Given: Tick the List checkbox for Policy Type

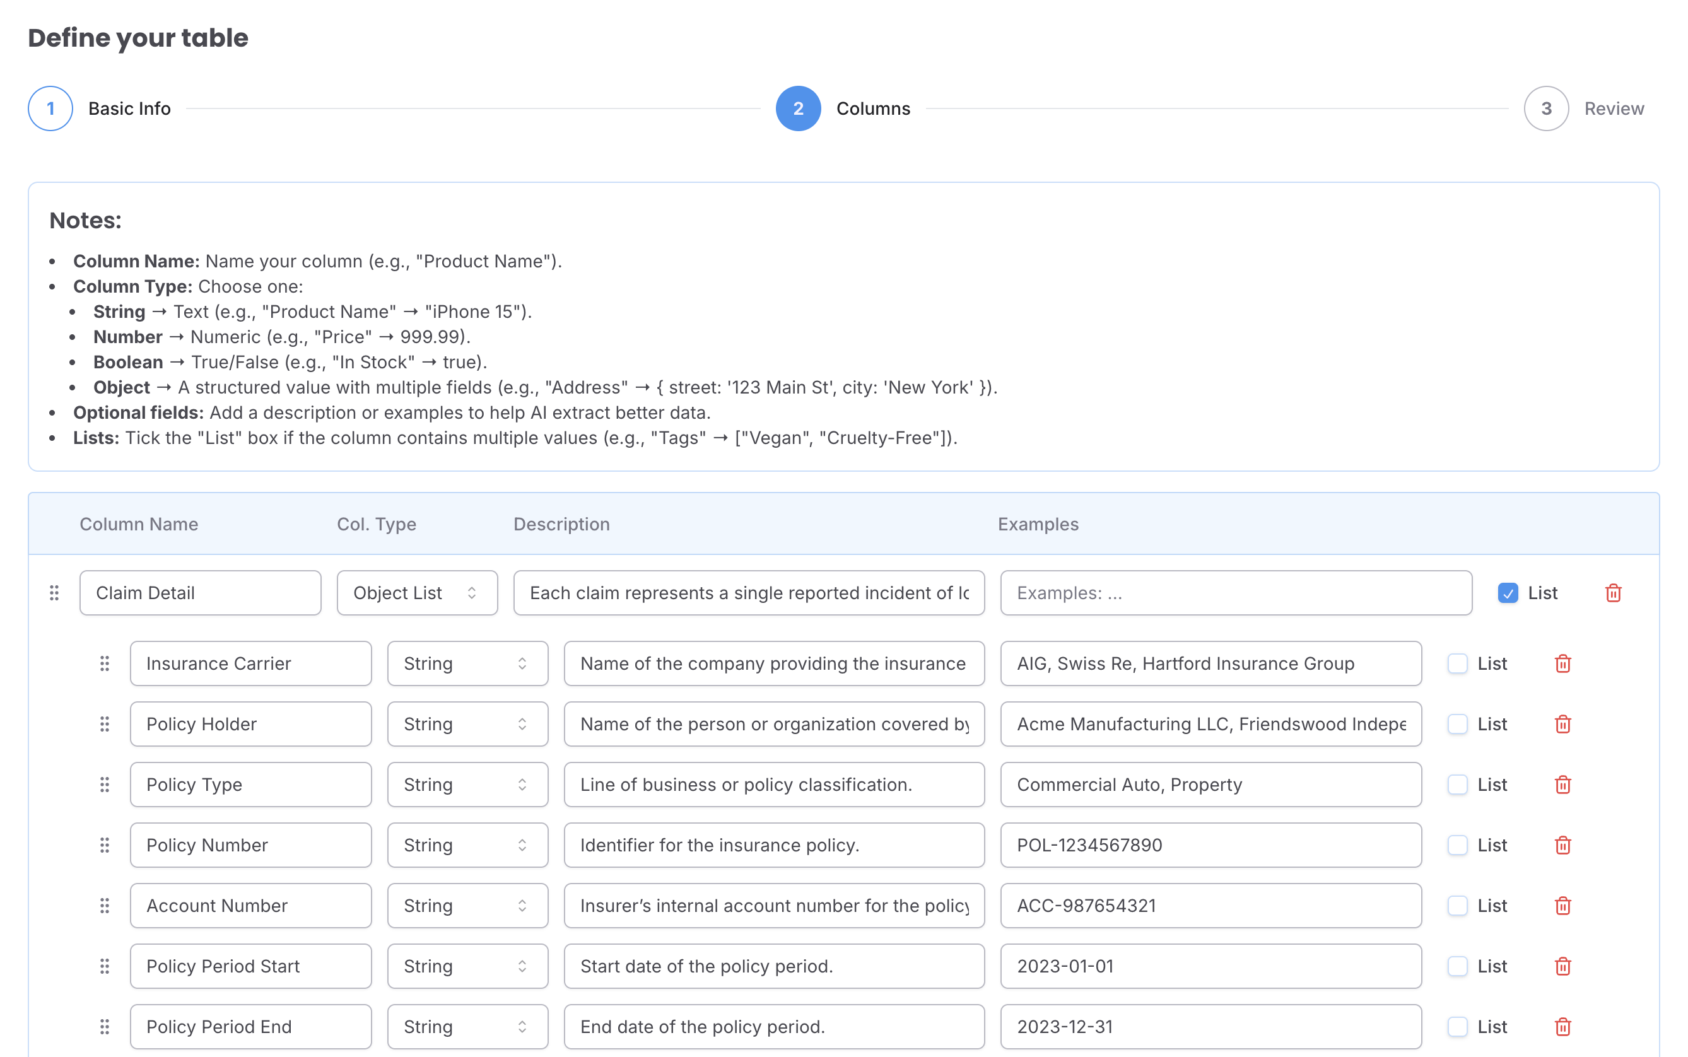Looking at the screenshot, I should tap(1457, 785).
